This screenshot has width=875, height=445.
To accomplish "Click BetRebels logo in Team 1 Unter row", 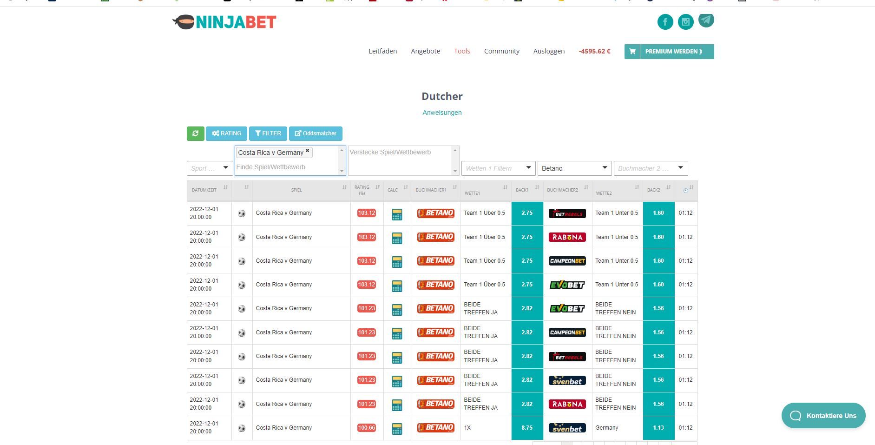I will [567, 213].
